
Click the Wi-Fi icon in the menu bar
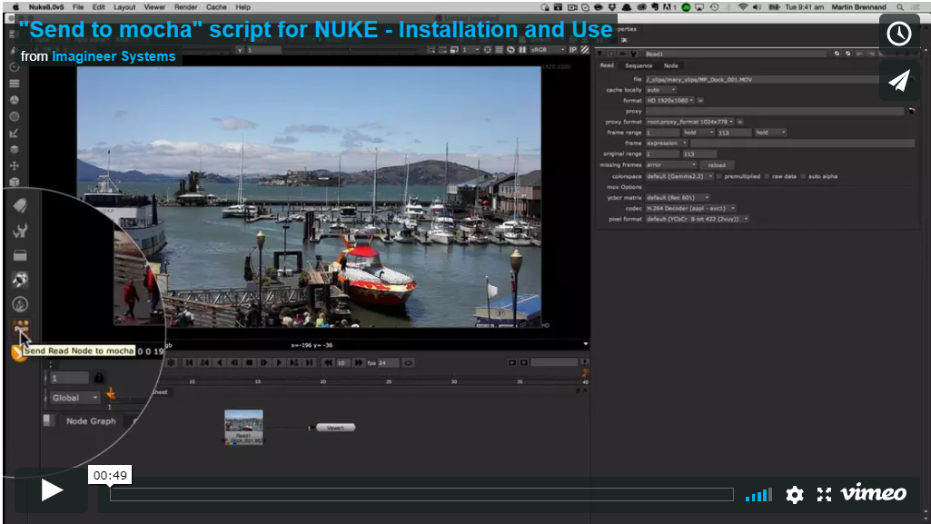pyautogui.click(x=743, y=7)
